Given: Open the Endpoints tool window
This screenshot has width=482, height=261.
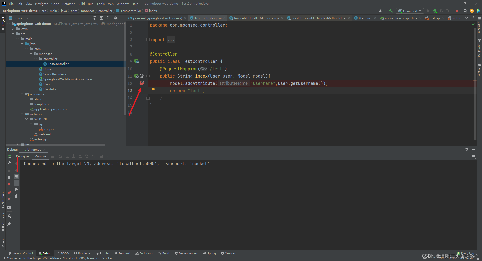Looking at the screenshot, I should 144,253.
